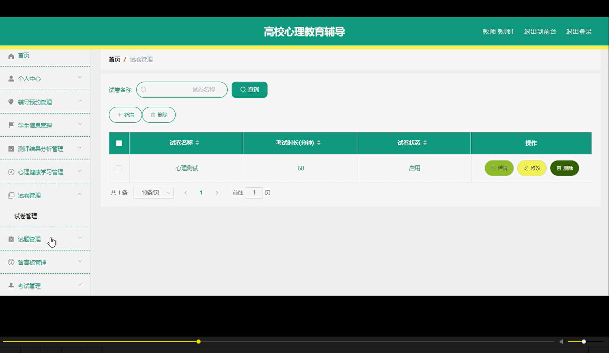Check the 心理测试 row checkbox

pos(119,168)
